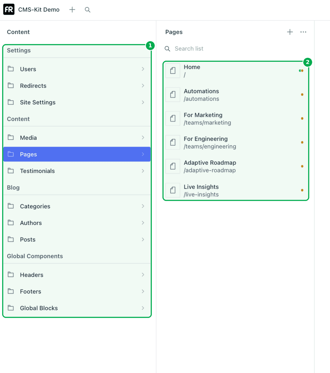Click the folder icon next to Testimonials
The image size is (330, 373).
(11, 171)
